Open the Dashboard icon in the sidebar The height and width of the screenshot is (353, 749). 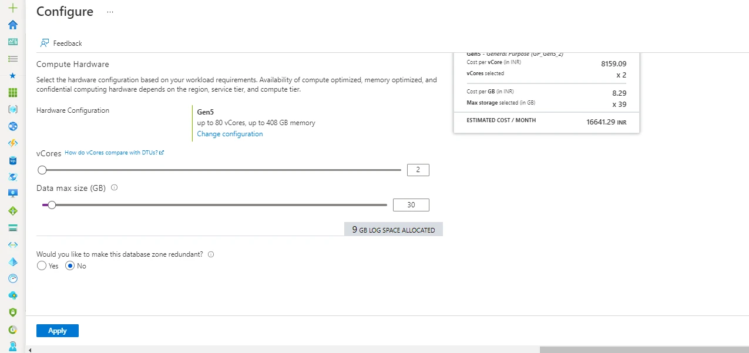12,42
